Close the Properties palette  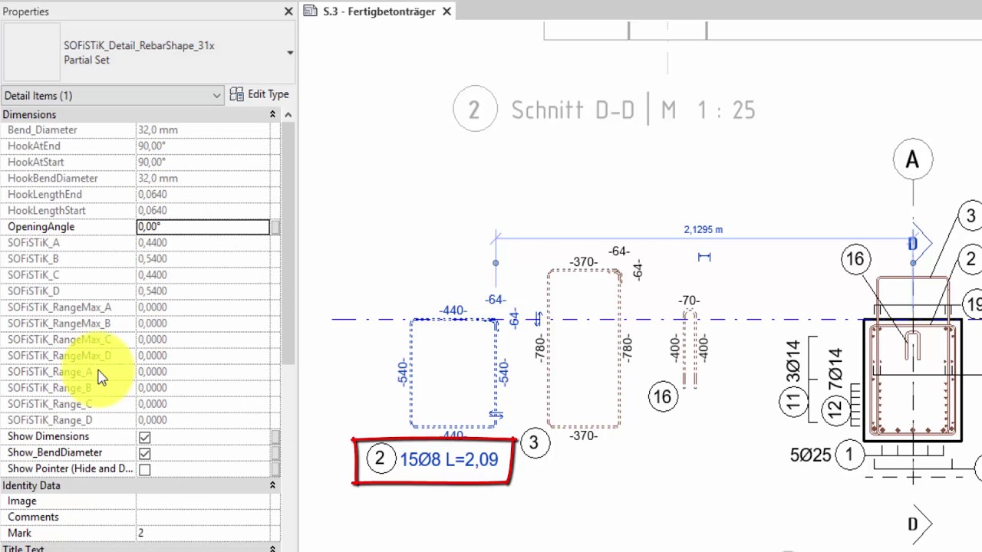point(288,11)
